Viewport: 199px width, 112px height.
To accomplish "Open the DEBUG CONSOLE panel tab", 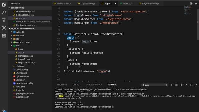I will point(94,85).
